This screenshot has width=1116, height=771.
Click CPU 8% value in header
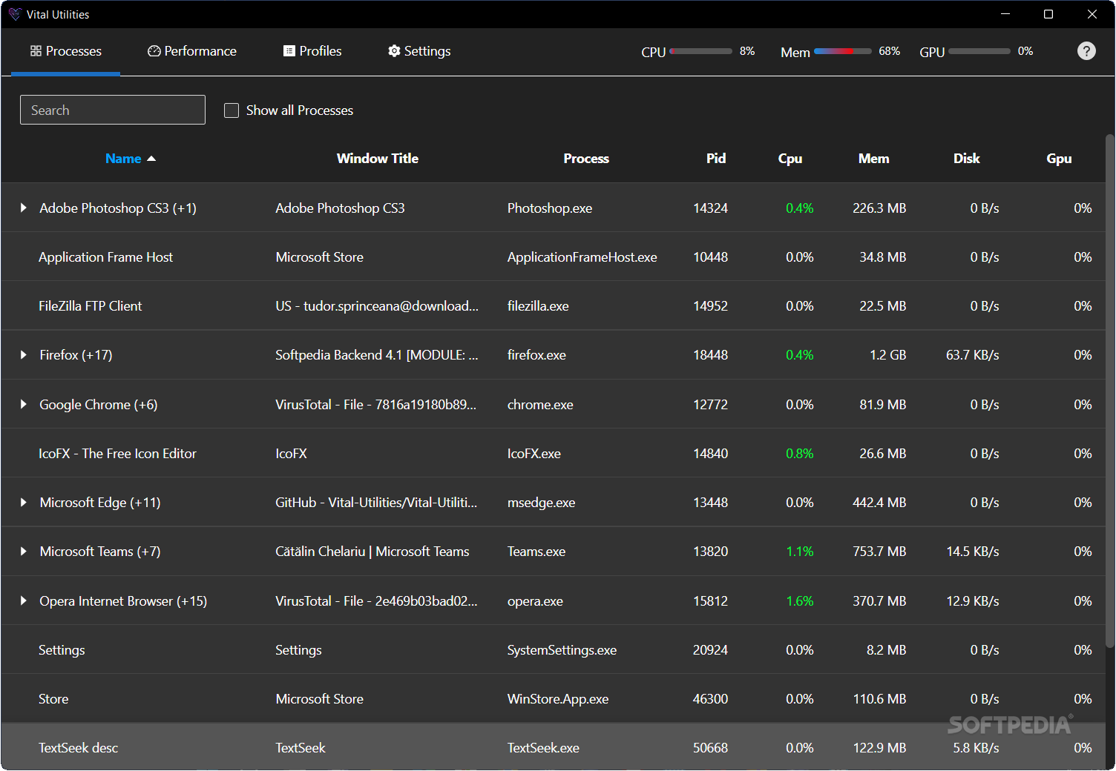pos(747,51)
